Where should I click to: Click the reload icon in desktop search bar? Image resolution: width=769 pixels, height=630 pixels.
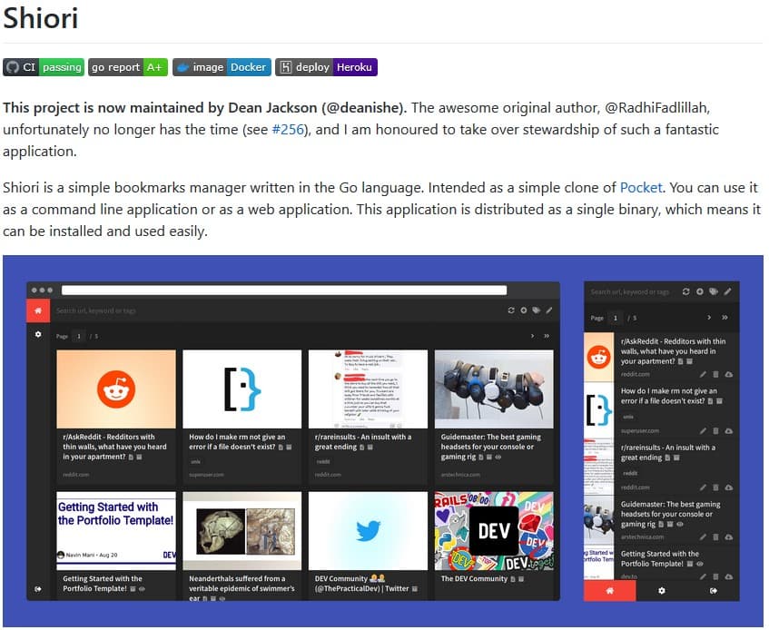point(511,310)
